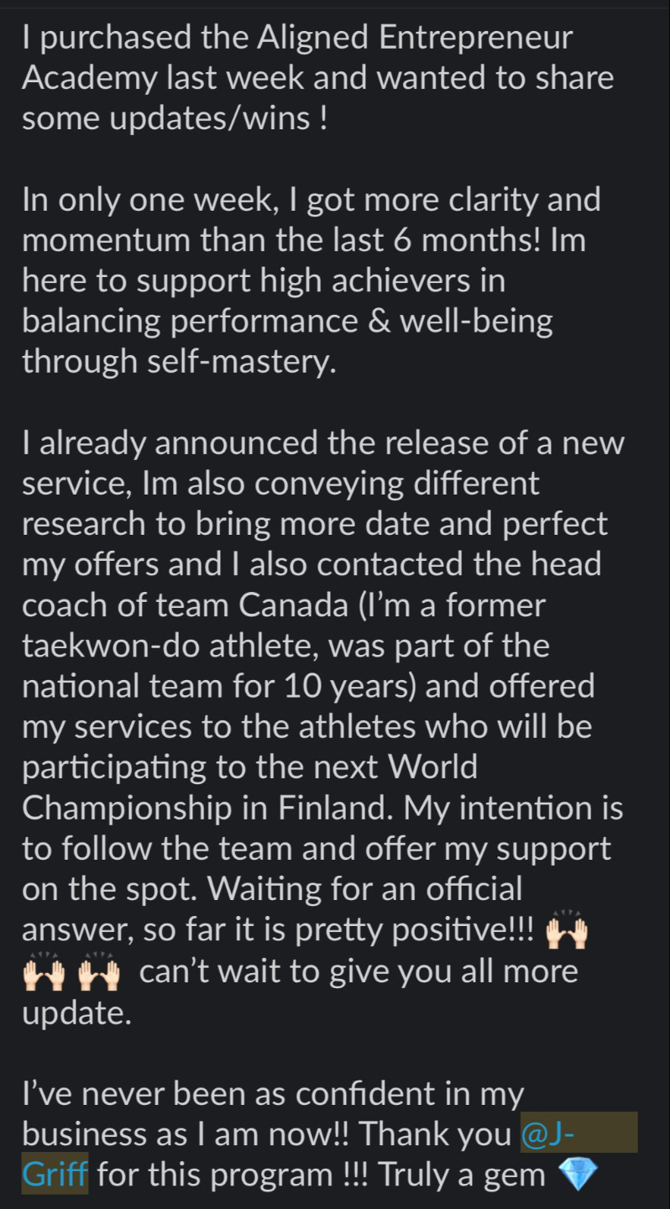Click the "Griff" part of the highlighted mention
Viewport: 670px width, 1209px height.
click(x=55, y=1174)
